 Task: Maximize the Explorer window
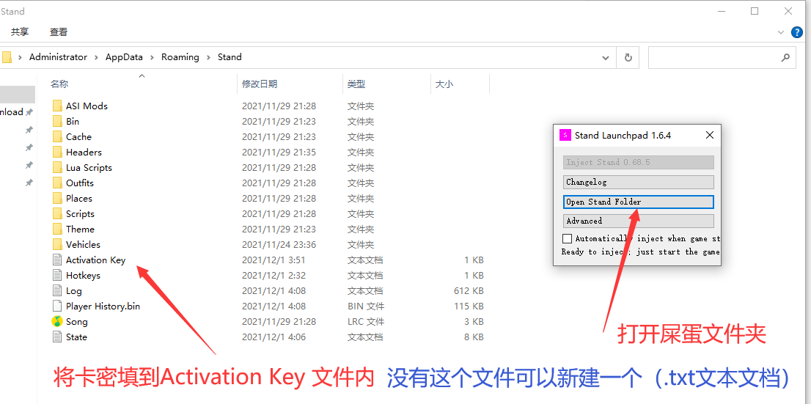755,11
